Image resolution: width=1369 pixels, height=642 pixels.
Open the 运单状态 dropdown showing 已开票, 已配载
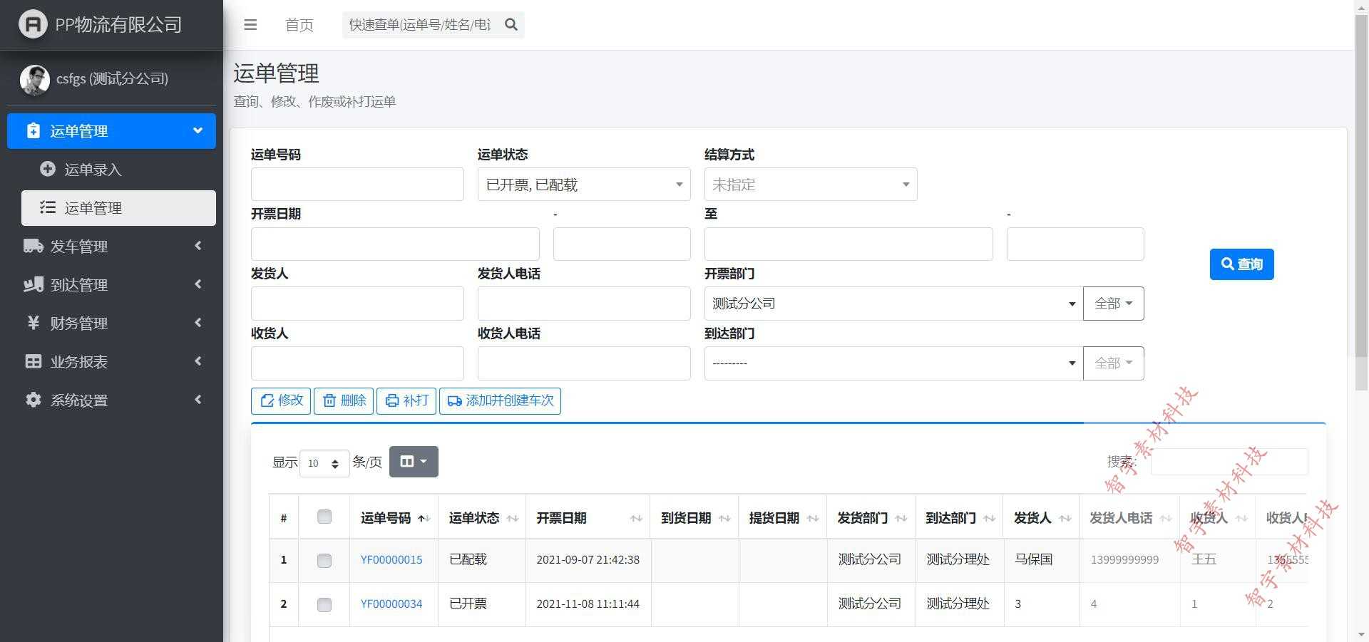point(584,185)
